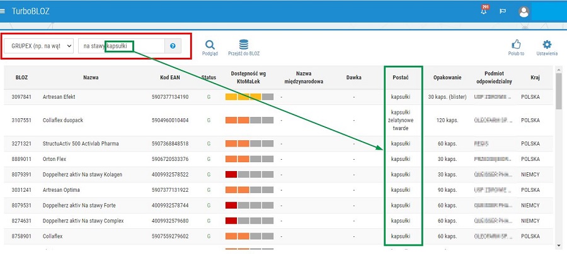
Task: Open notifications bell with 291 badge
Action: [x=484, y=11]
